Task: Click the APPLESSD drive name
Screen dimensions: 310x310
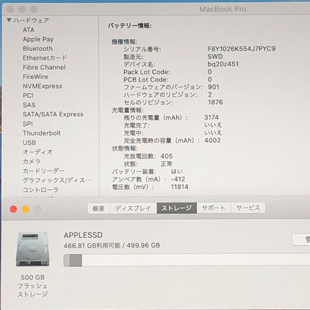Action: point(83,235)
